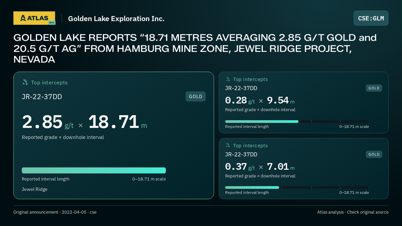Click the drill icon in the 2.85 g/t card
402x226 pixels.
[x=25, y=82]
